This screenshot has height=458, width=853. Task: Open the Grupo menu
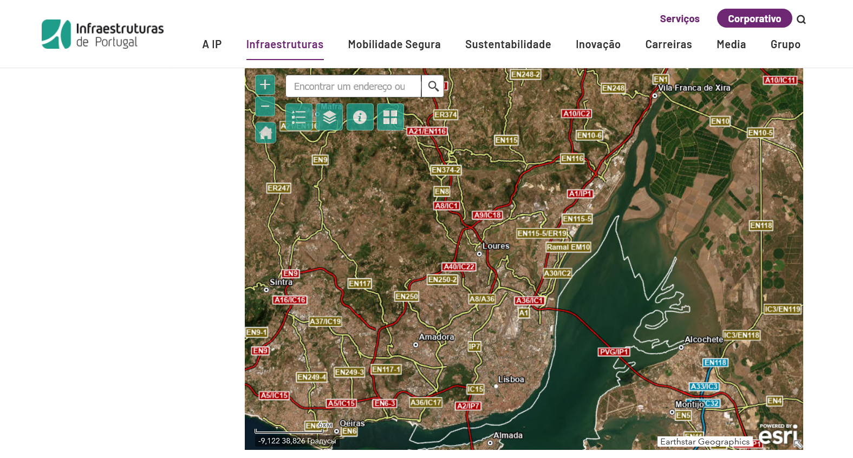click(x=785, y=44)
